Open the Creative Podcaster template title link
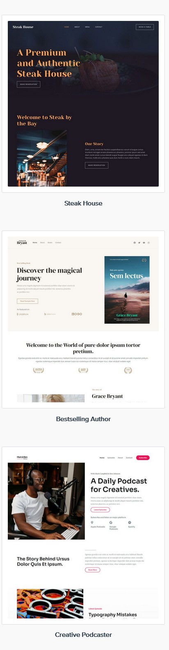The width and height of the screenshot is (169, 650). click(x=83, y=635)
